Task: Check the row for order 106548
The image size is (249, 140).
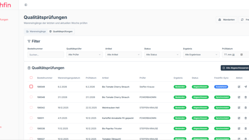Action: point(31,97)
